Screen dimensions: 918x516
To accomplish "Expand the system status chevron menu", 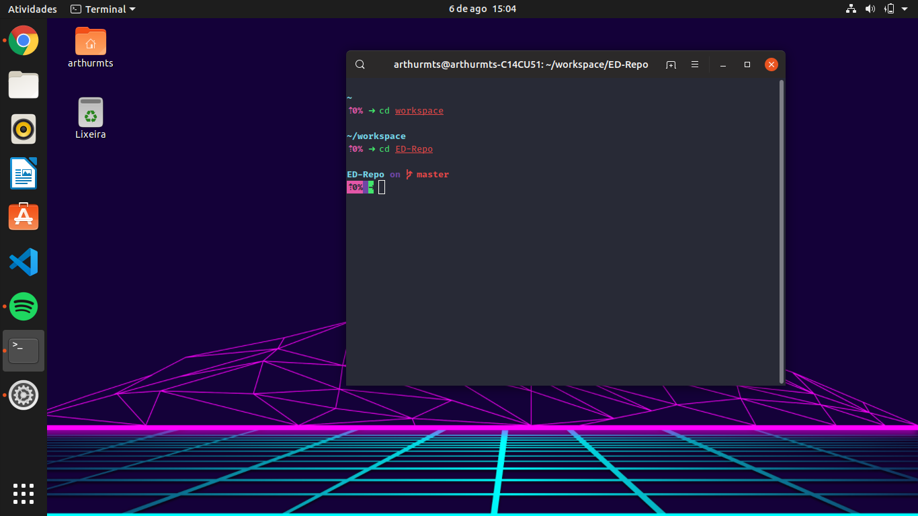I will click(904, 9).
